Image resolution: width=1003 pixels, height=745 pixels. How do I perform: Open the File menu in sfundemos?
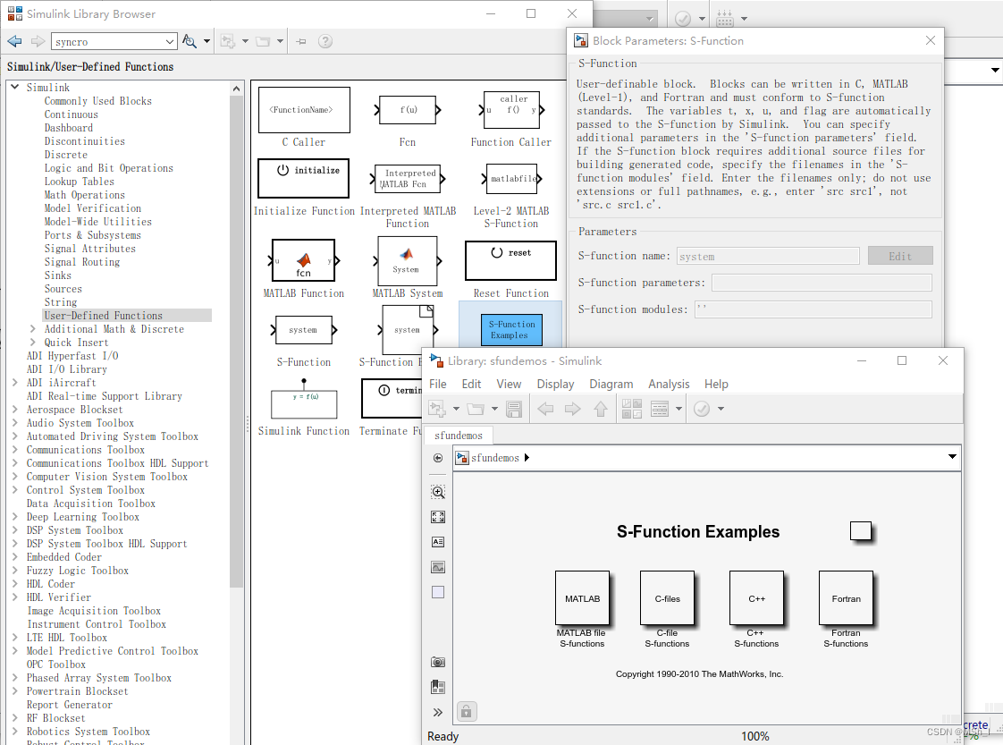coord(438,384)
